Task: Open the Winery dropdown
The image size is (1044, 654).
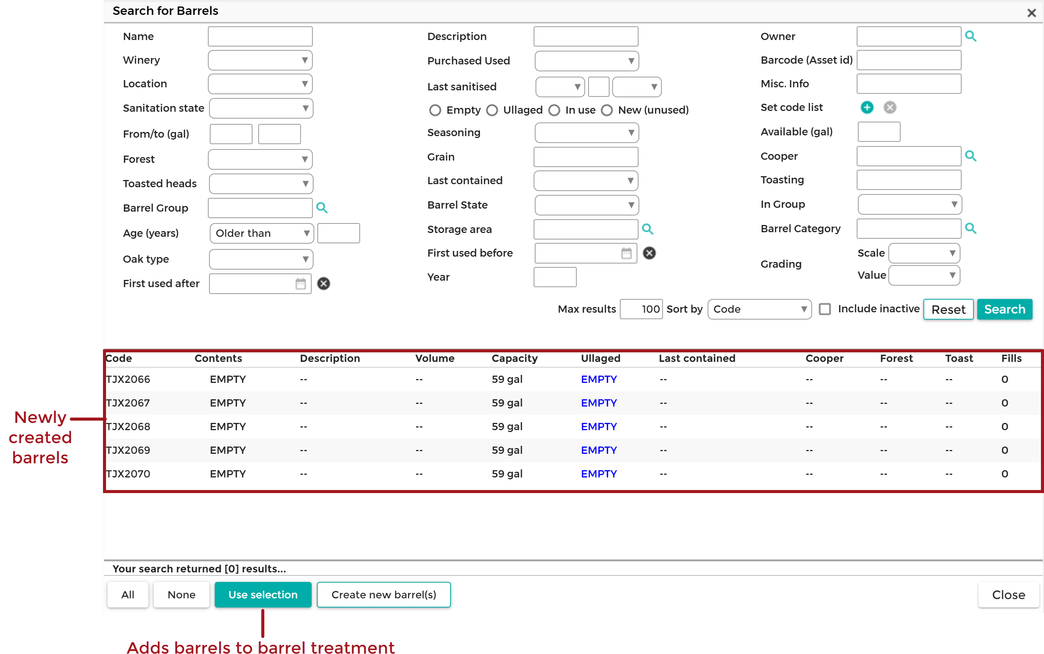Action: pos(260,60)
